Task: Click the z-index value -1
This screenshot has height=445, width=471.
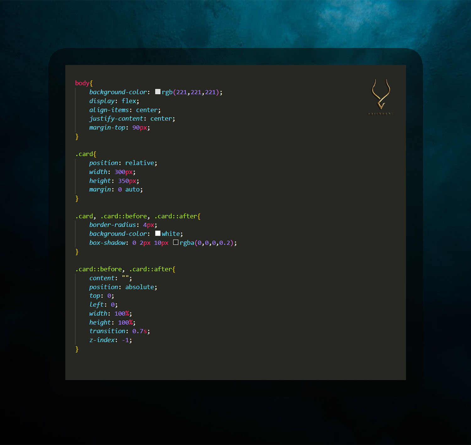Action: [x=126, y=340]
